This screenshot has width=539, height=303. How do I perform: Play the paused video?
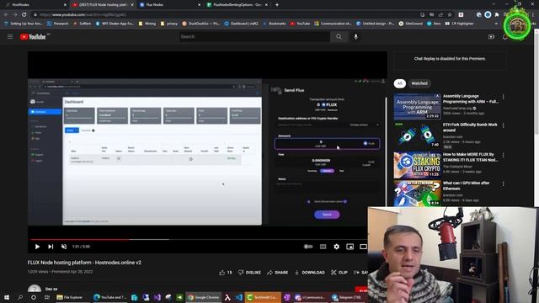click(x=37, y=247)
